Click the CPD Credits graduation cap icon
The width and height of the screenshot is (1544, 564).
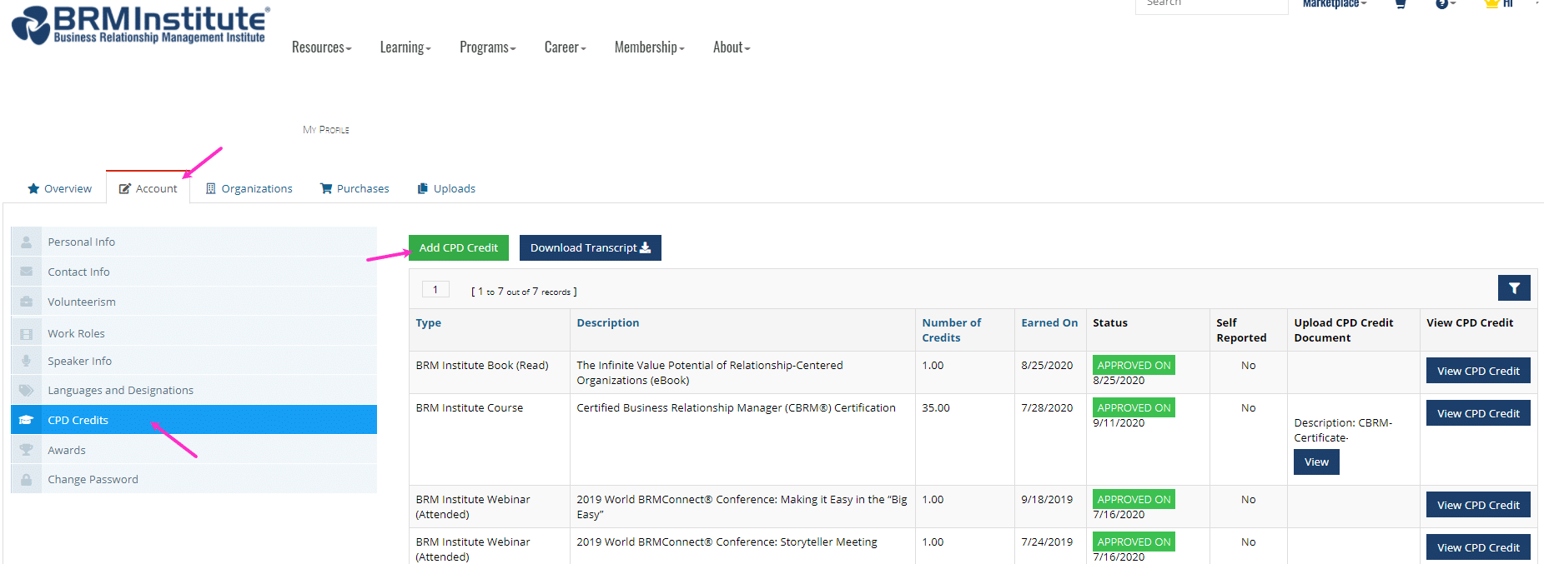[x=27, y=420]
